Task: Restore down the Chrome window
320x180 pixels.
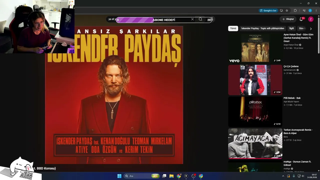Action: [x=308, y=3]
